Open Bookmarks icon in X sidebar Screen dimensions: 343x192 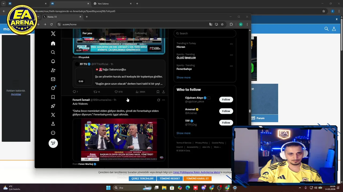53,97
